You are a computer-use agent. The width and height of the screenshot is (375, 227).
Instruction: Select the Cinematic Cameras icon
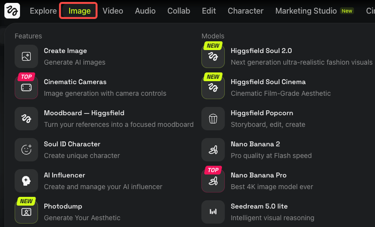(x=26, y=87)
